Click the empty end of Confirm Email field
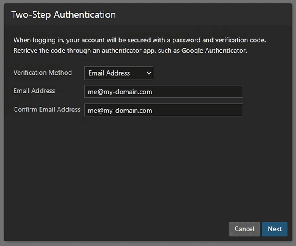 tap(211, 110)
